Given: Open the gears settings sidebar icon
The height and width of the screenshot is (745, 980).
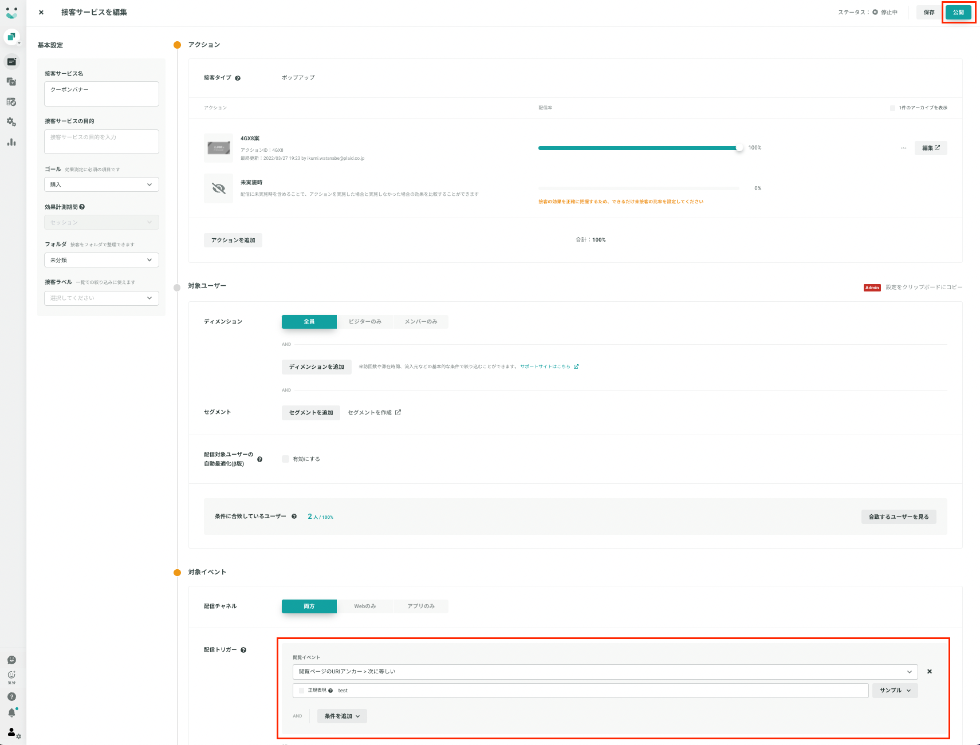Looking at the screenshot, I should pos(11,122).
